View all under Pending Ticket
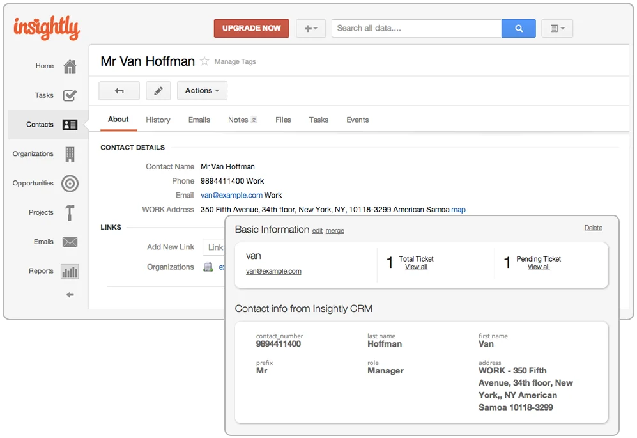Image resolution: width=637 pixels, height=438 pixels. 538,267
